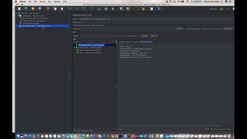The width and height of the screenshot is (247, 139).
Task: Click the Stop test round icon
Action: pos(106,9)
